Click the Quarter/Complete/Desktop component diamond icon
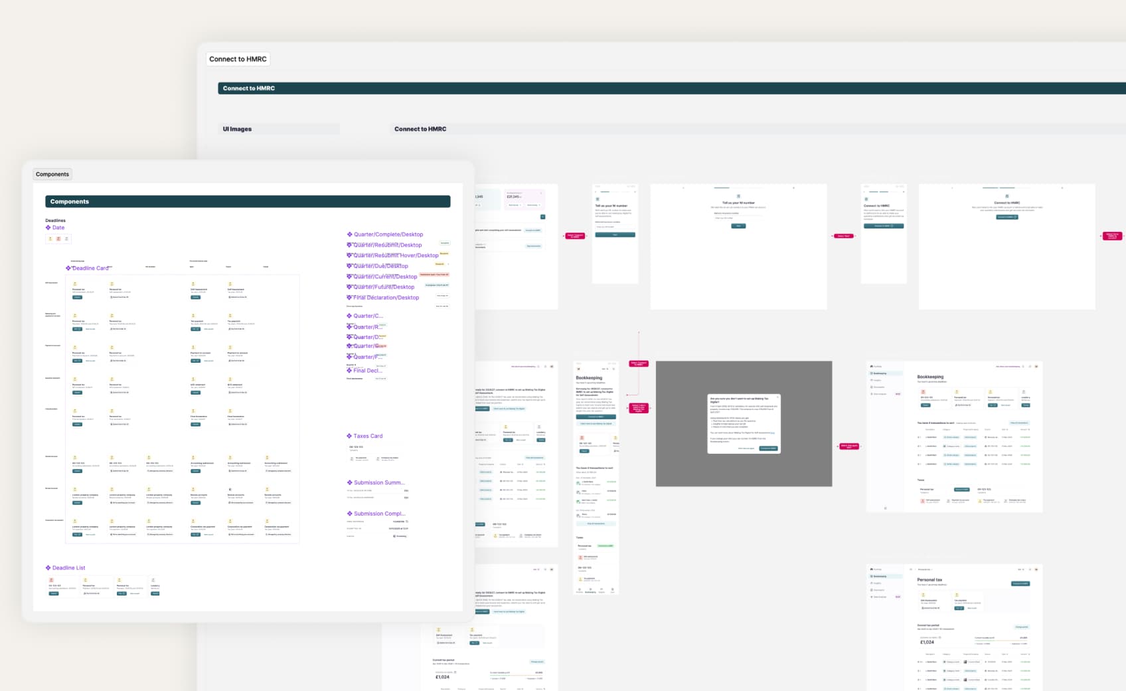Screen dimensions: 1126x691 pos(349,234)
